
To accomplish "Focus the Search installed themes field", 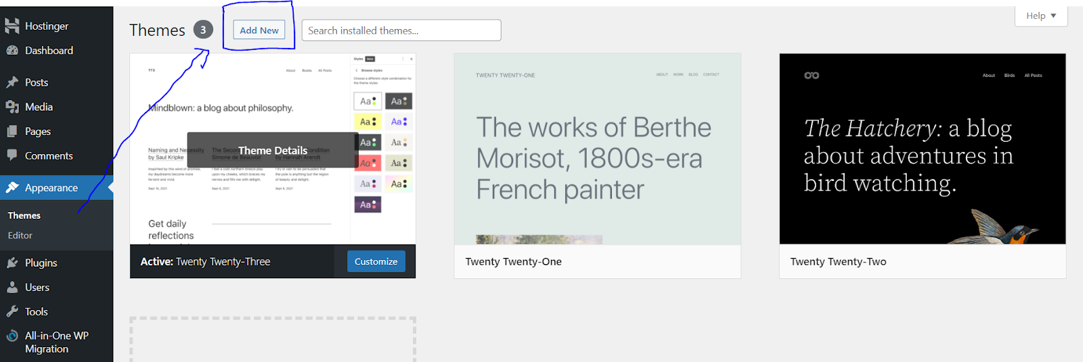I will pyautogui.click(x=401, y=30).
